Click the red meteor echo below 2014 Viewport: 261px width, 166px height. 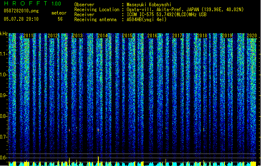pos(98,130)
